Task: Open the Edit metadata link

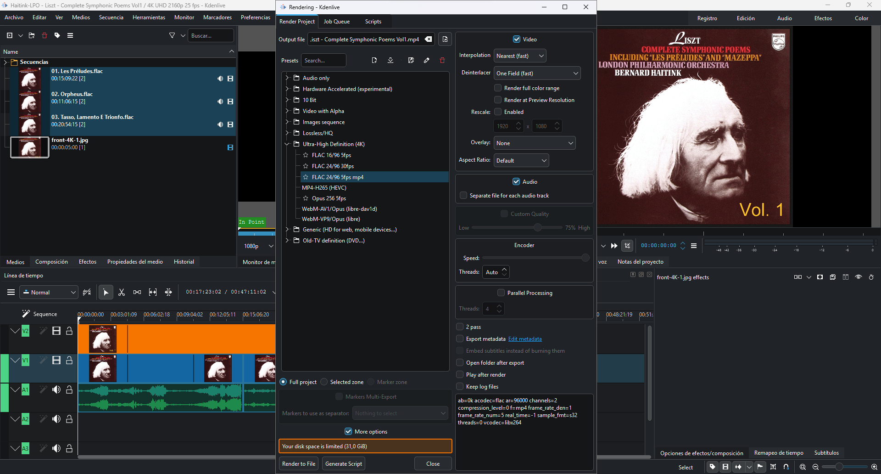Action: [525, 339]
